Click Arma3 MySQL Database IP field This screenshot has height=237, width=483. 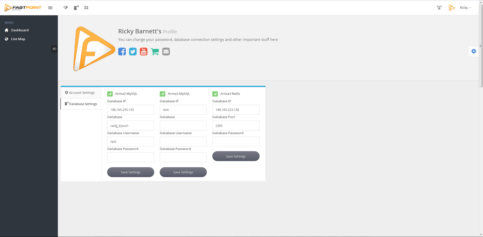pos(183,110)
